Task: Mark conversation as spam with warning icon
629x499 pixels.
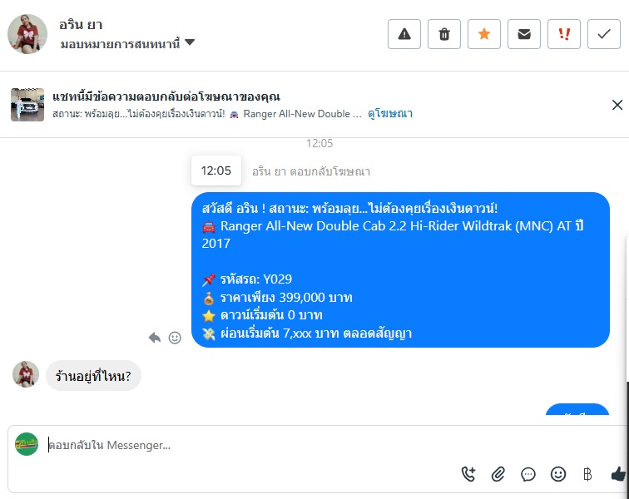Action: coord(404,34)
